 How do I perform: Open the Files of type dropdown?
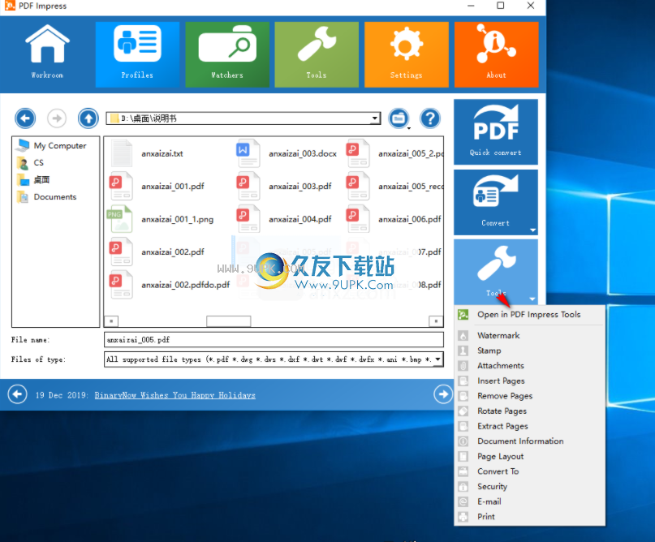(x=437, y=359)
